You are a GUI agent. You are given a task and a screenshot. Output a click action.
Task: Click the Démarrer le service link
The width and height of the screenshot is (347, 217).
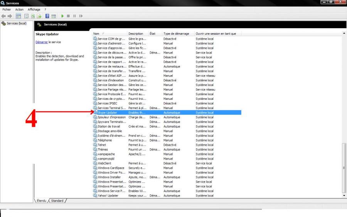click(x=42, y=42)
